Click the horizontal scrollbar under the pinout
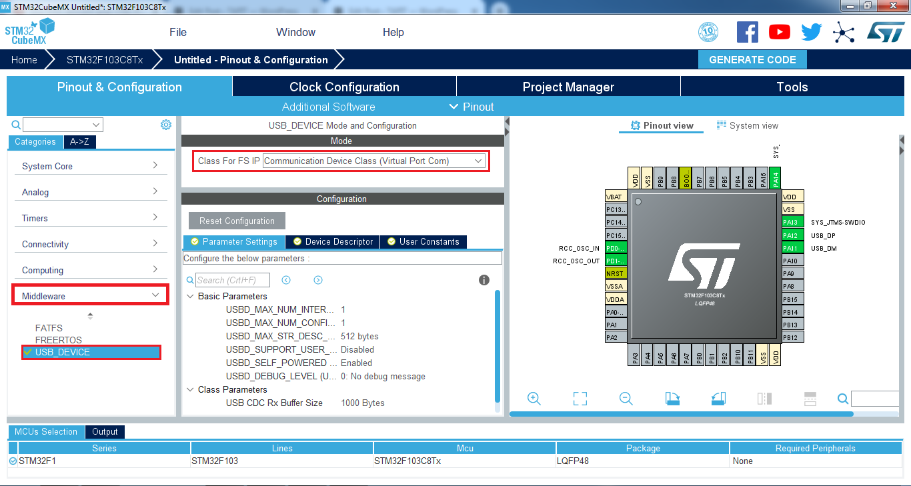This screenshot has height=486, width=911. click(680, 414)
